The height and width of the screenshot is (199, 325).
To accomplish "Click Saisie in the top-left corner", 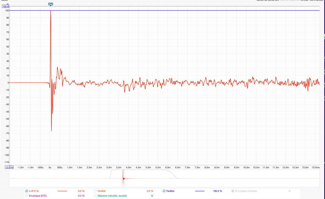I will coord(4,1).
